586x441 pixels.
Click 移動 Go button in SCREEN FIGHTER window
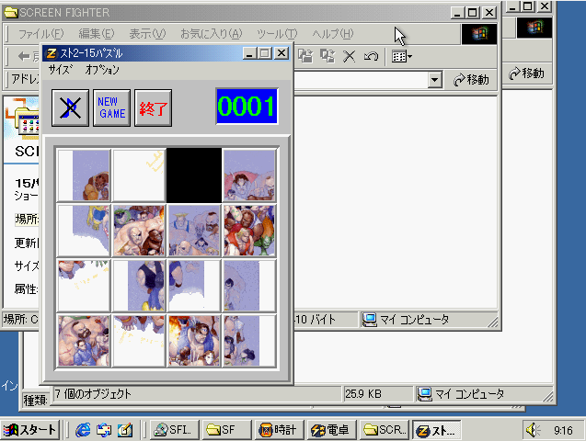pos(471,79)
